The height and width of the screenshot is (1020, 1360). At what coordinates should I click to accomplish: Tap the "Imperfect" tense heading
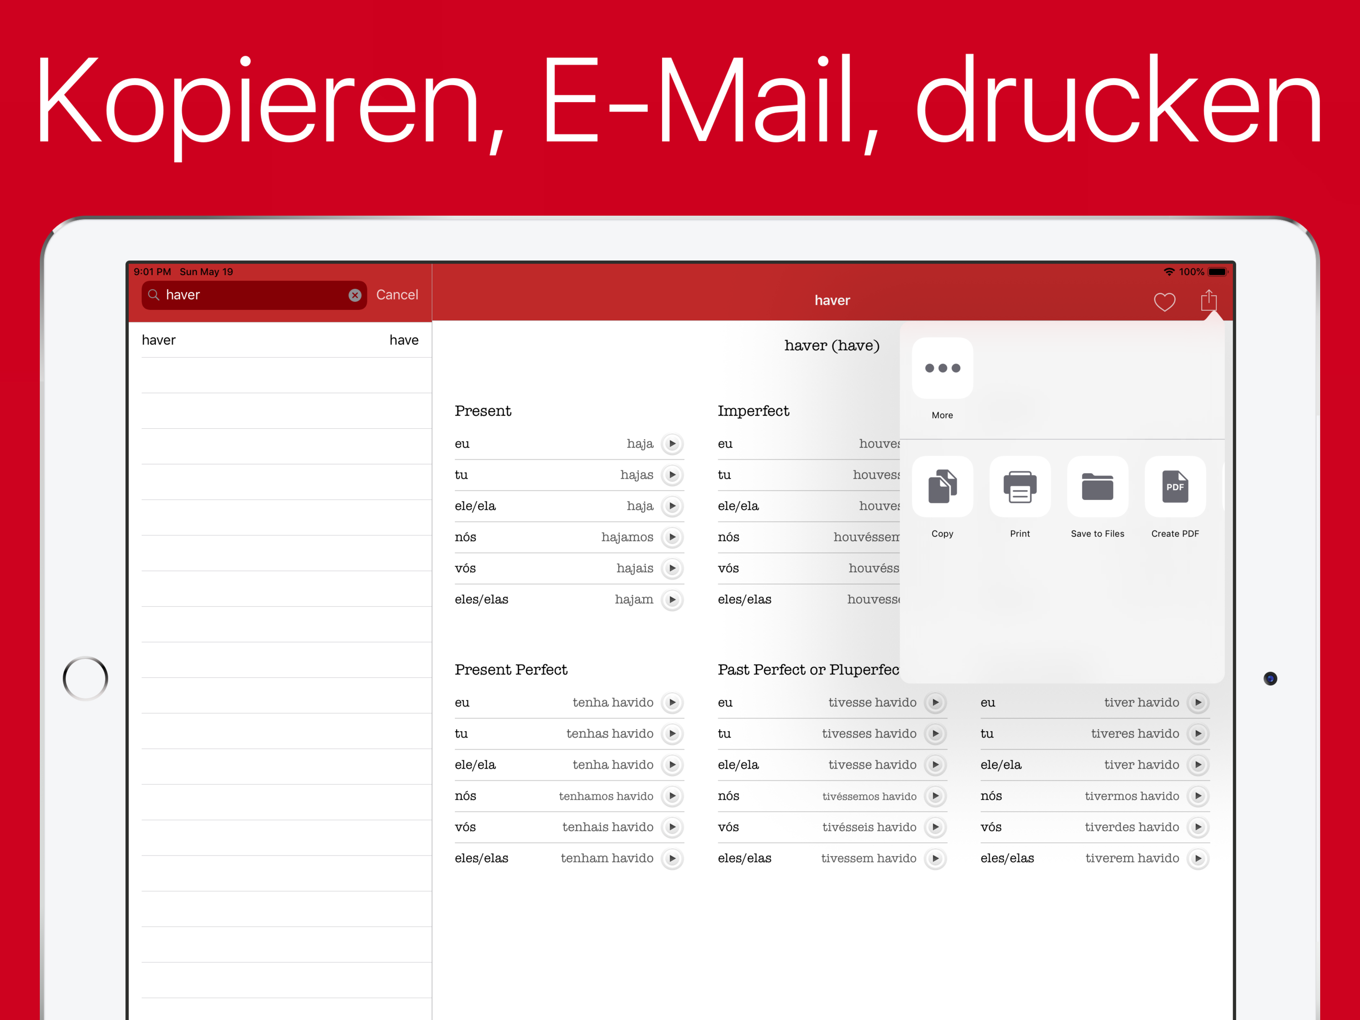753,411
